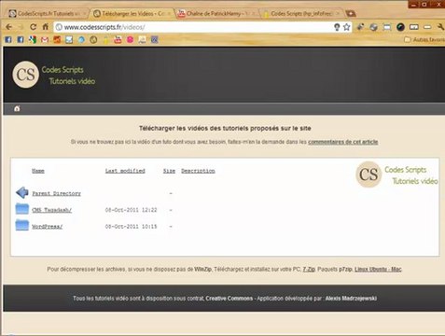Open the Autres favoris folder

(x=424, y=40)
